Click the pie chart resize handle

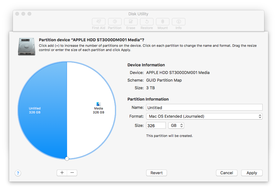(67, 159)
